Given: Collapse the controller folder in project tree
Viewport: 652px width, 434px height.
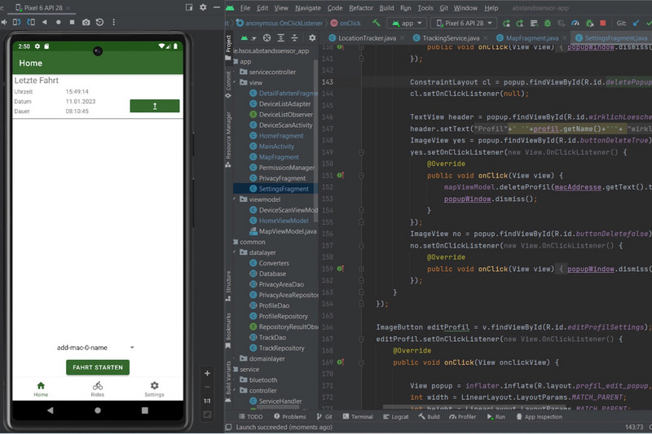Looking at the screenshot, I should tap(235, 390).
